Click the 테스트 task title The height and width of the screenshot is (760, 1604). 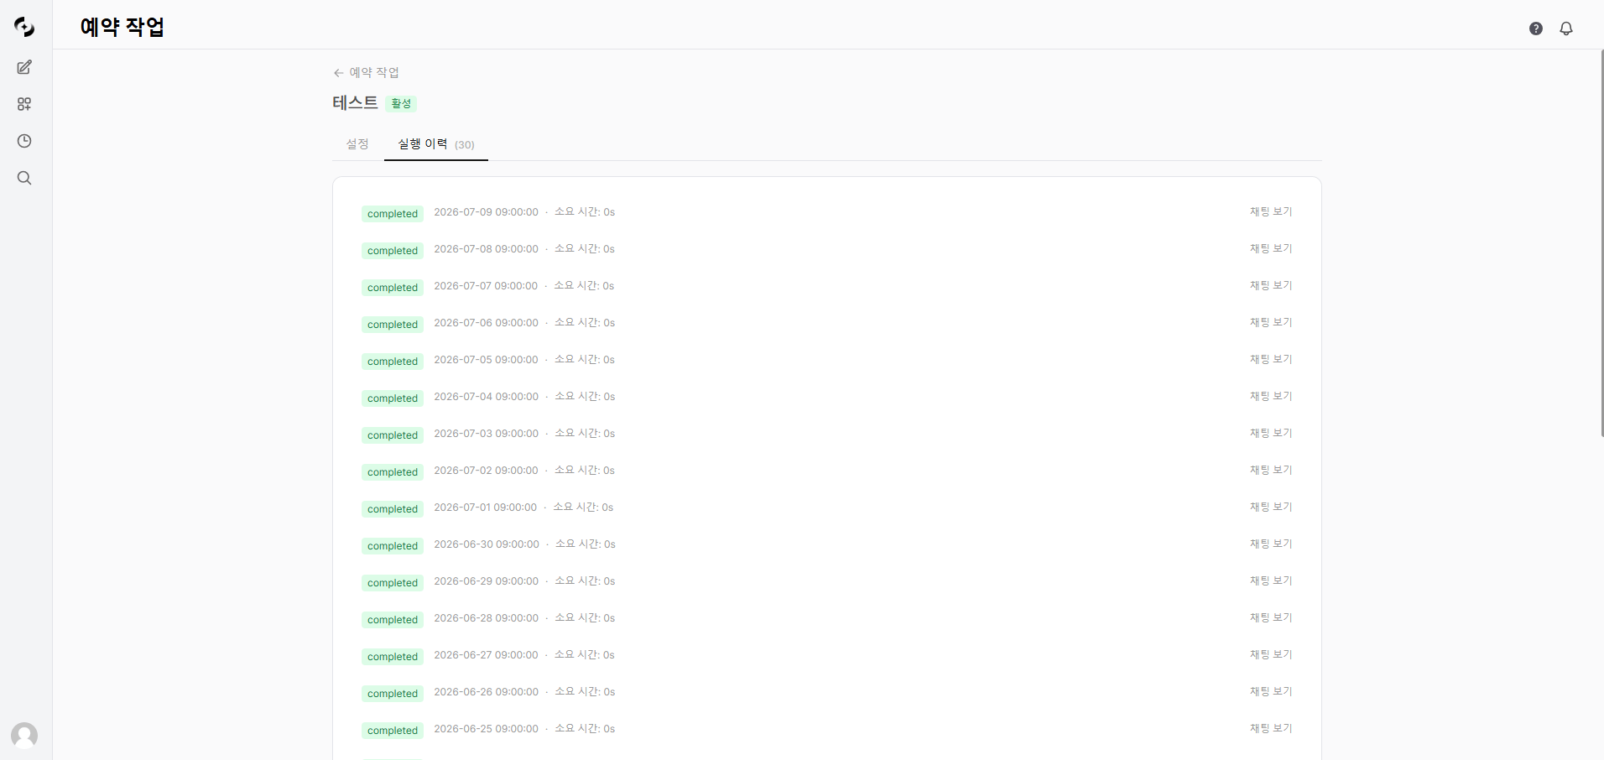(355, 102)
